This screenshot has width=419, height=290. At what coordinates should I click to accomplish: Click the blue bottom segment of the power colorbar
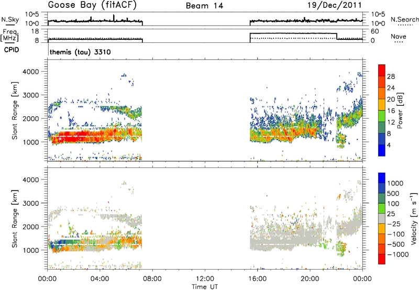[382, 150]
